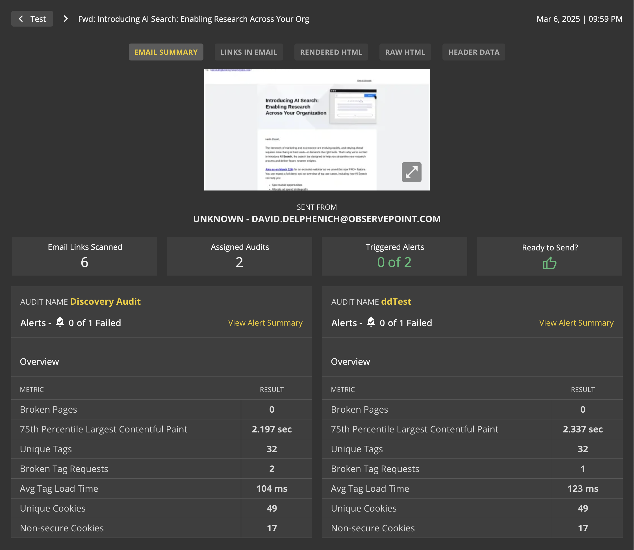Select the Header Data tab

(474, 52)
